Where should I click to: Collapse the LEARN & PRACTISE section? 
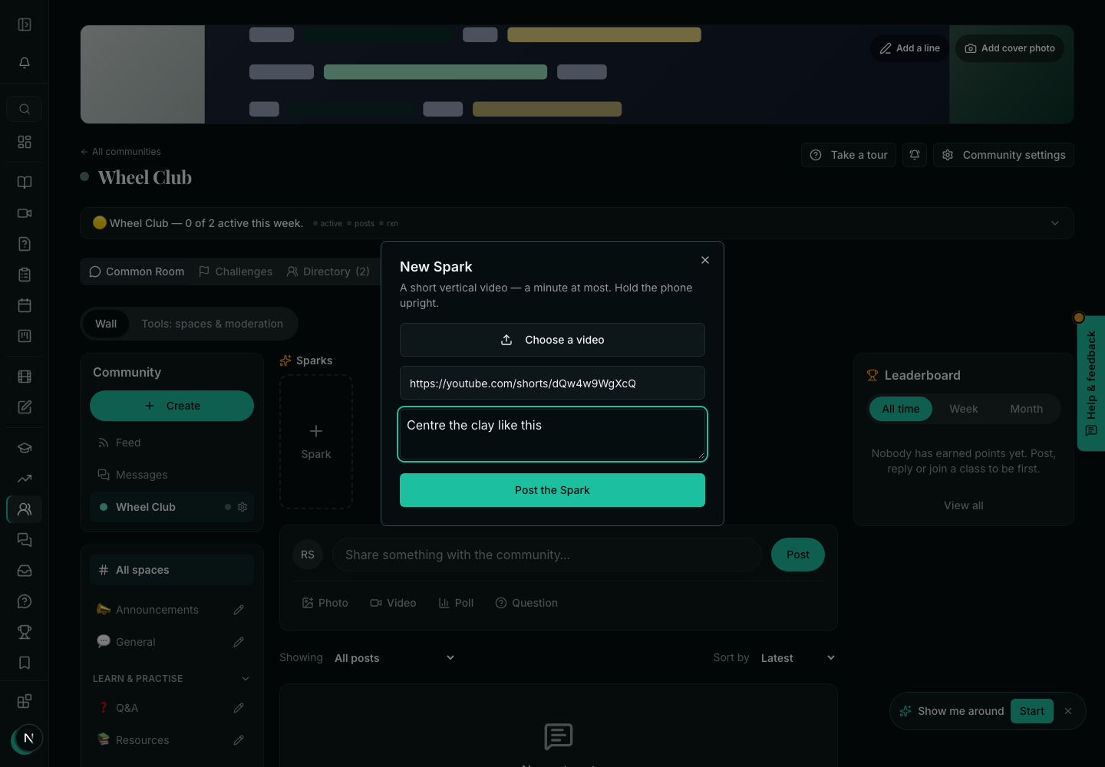(246, 679)
